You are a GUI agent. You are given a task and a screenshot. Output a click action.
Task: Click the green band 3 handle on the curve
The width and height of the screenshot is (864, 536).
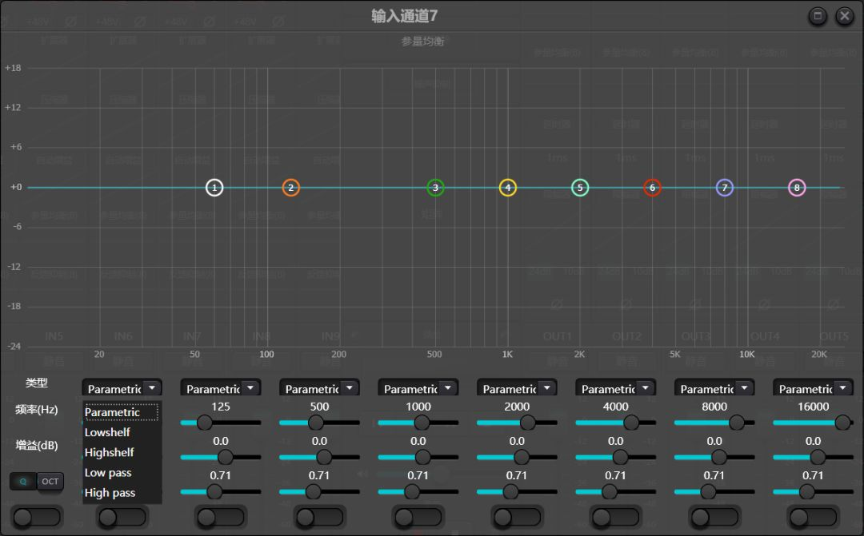point(434,187)
